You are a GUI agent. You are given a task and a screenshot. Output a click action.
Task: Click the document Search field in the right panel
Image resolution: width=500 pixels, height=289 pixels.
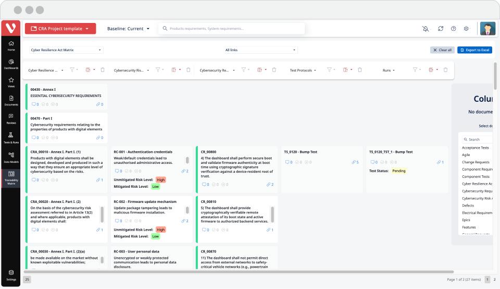[x=478, y=140]
